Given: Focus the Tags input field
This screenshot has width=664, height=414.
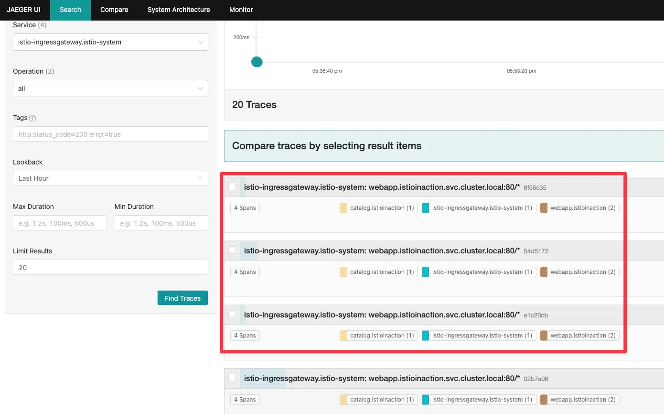Looking at the screenshot, I should click(110, 134).
